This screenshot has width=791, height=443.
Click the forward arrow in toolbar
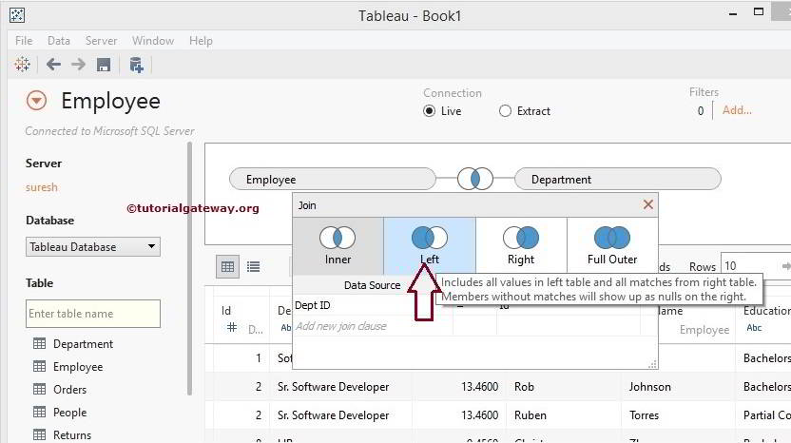click(78, 65)
